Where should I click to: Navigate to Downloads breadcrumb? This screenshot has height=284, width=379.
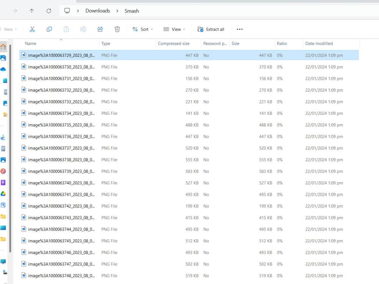click(98, 11)
